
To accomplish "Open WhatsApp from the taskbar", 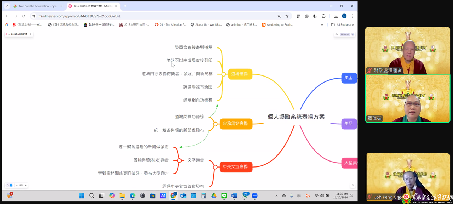I will pyautogui.click(x=245, y=195).
